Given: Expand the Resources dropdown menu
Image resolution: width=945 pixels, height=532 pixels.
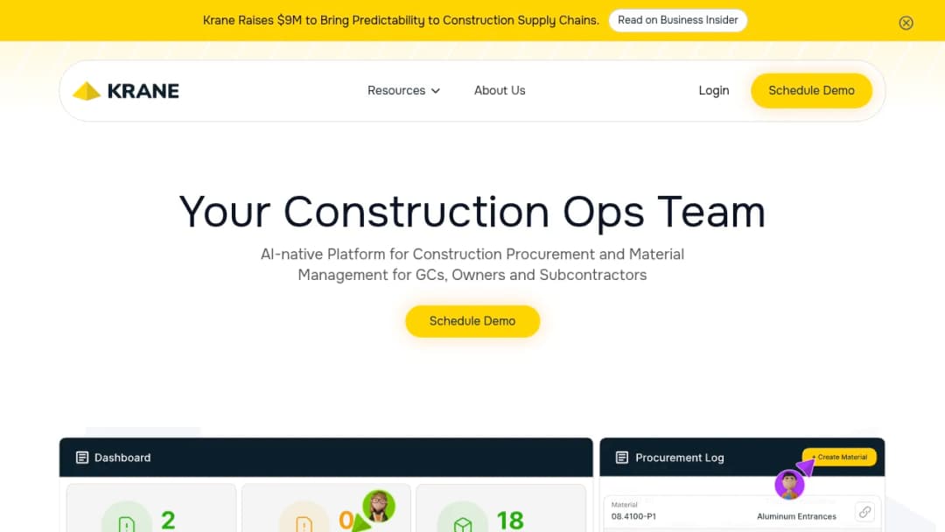Looking at the screenshot, I should tap(403, 90).
